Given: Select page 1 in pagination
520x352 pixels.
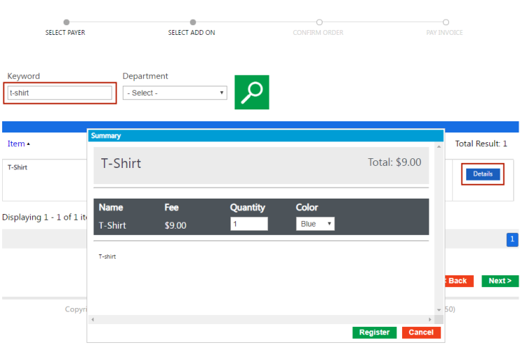Looking at the screenshot, I should (x=512, y=240).
